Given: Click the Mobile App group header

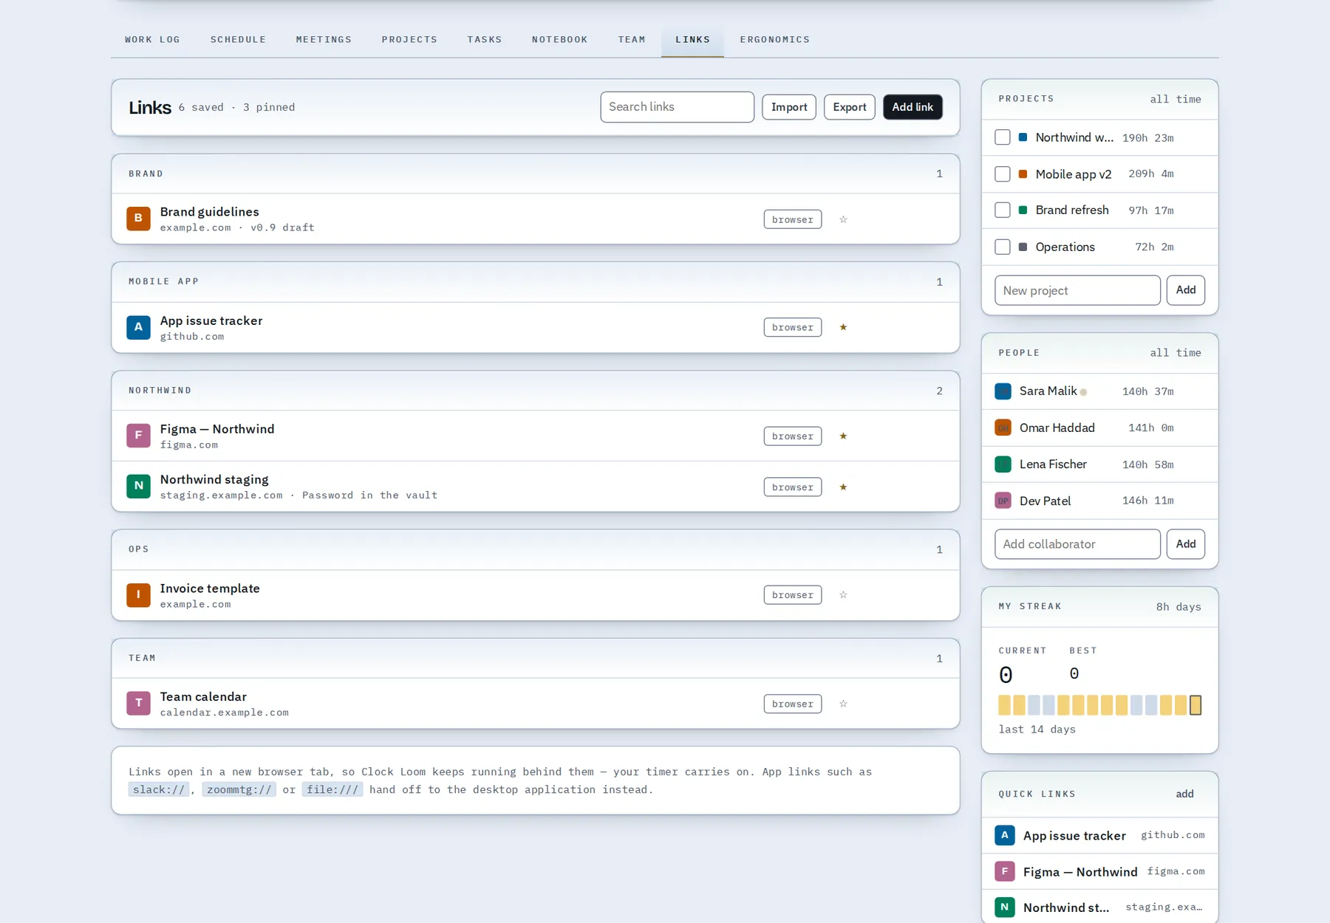Looking at the screenshot, I should (536, 282).
